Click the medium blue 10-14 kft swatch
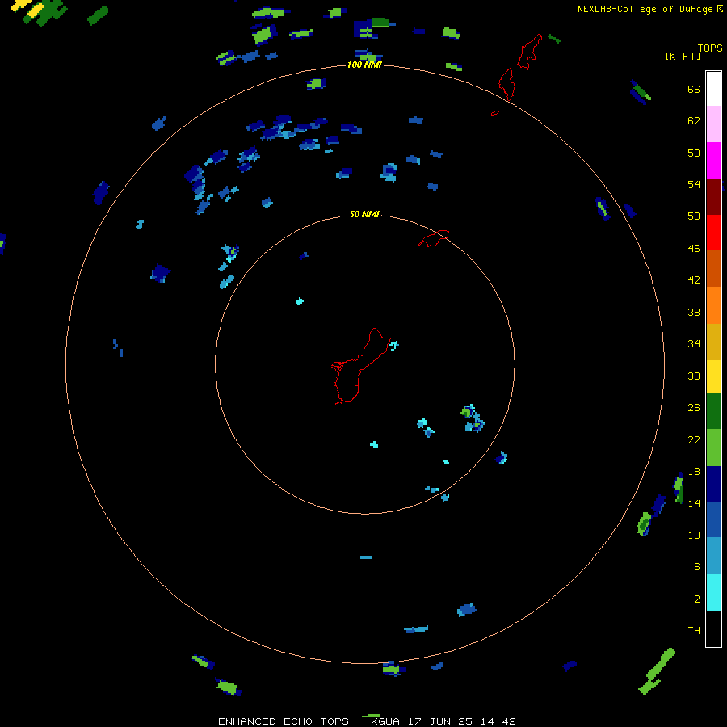 [713, 519]
